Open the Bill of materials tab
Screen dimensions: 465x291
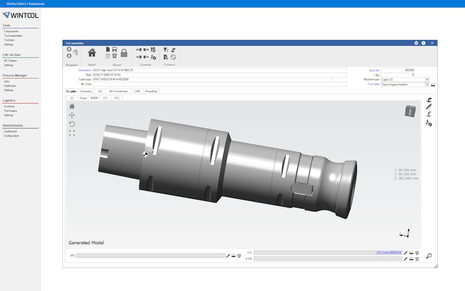click(x=118, y=91)
